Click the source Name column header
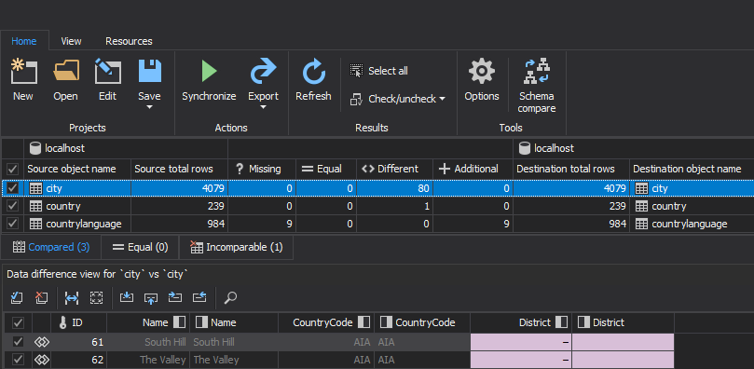Screen dimensions: 754x369 tap(148, 322)
